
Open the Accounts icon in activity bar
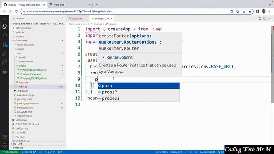pos(5,136)
